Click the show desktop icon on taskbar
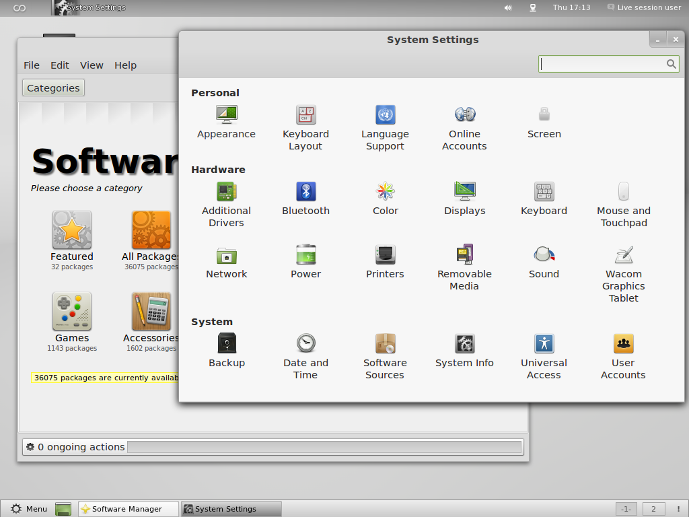Screen dimensions: 689x517 tap(63, 509)
